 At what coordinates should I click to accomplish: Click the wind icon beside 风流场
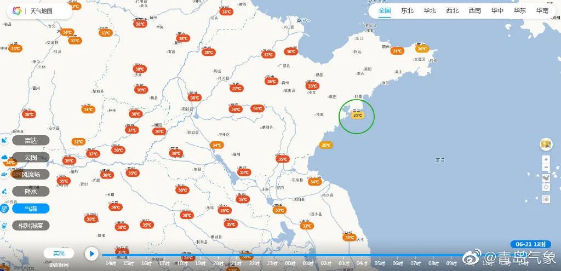tap(4, 175)
